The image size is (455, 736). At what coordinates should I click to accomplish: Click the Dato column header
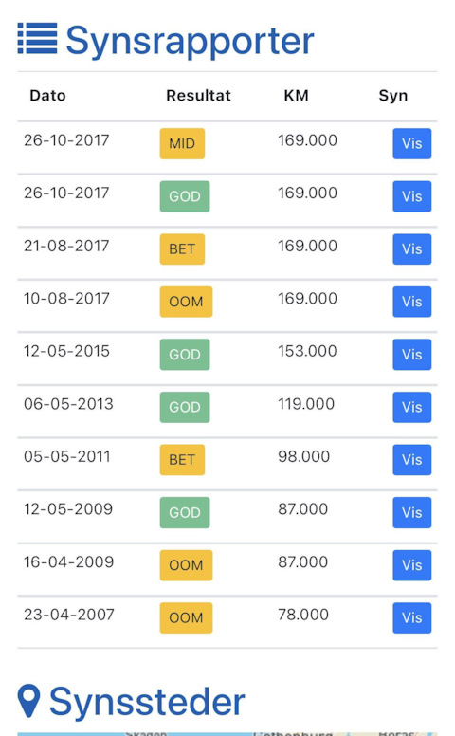point(47,95)
